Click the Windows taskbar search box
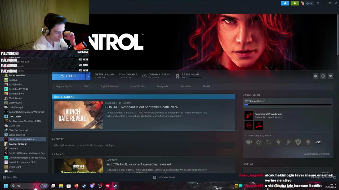This screenshot has width=339, height=190. [29, 186]
